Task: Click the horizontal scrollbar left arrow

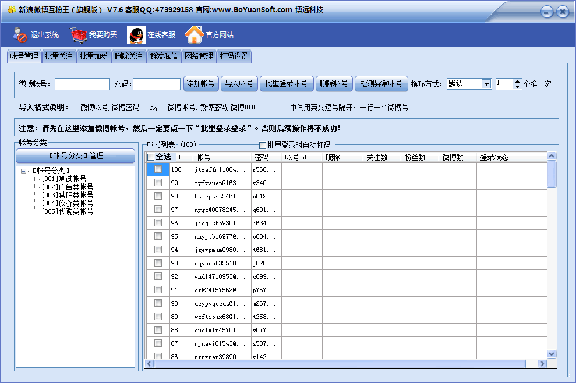Action: [149, 364]
